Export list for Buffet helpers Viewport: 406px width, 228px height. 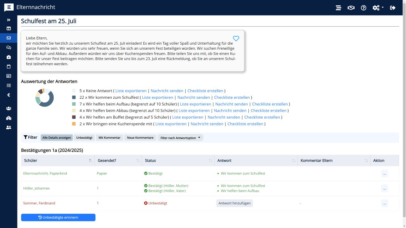click(188, 117)
